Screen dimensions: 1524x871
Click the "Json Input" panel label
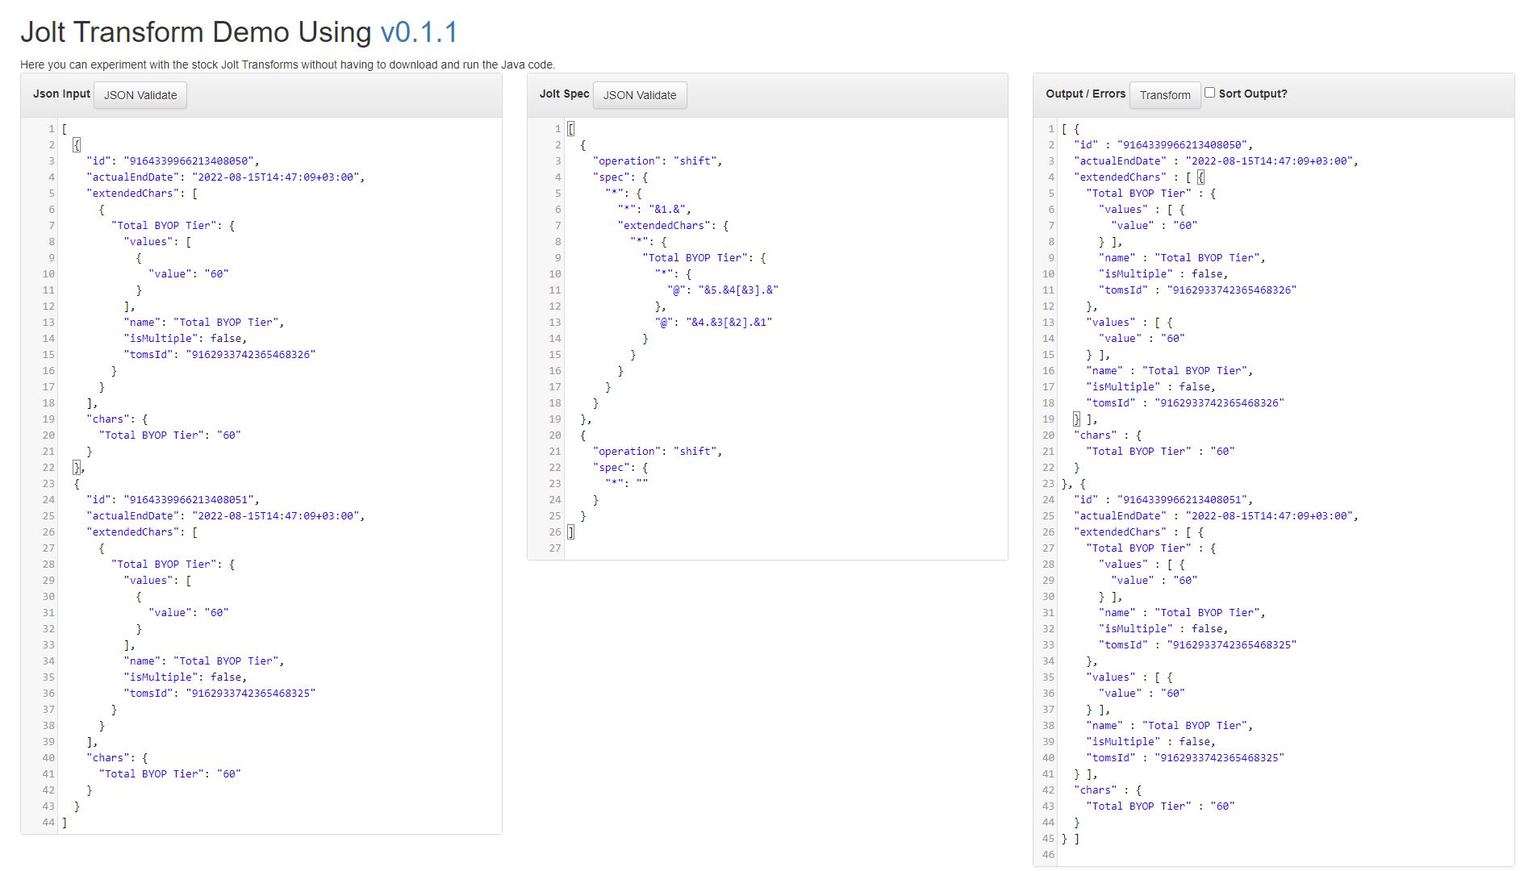[61, 94]
